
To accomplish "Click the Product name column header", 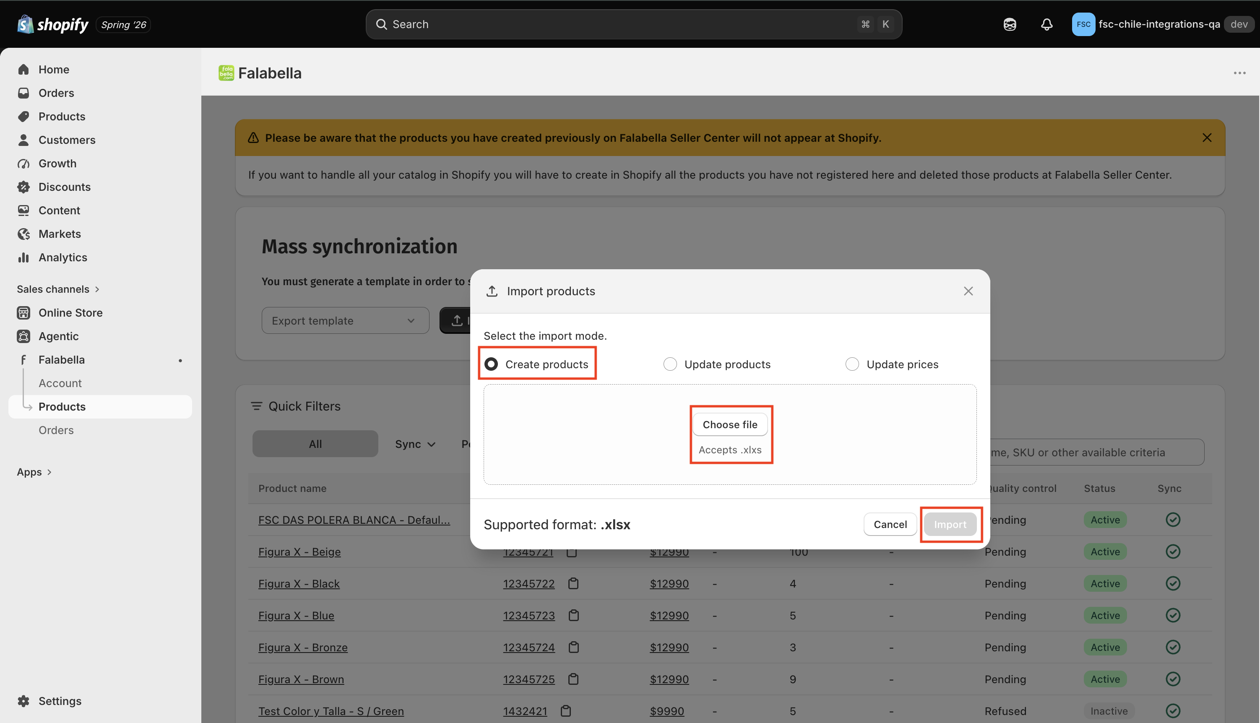I will pyautogui.click(x=292, y=488).
